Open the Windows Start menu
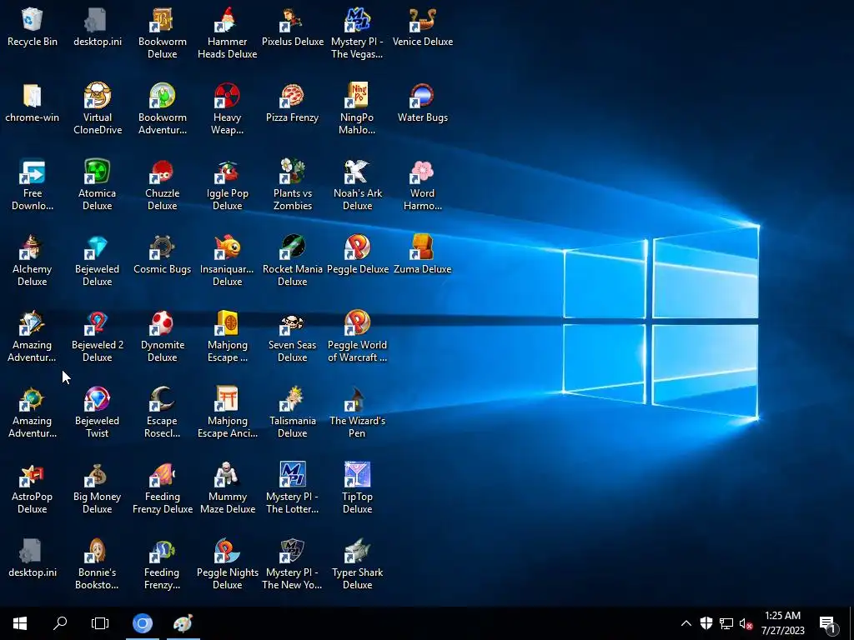This screenshot has height=640, width=854. tap(20, 623)
